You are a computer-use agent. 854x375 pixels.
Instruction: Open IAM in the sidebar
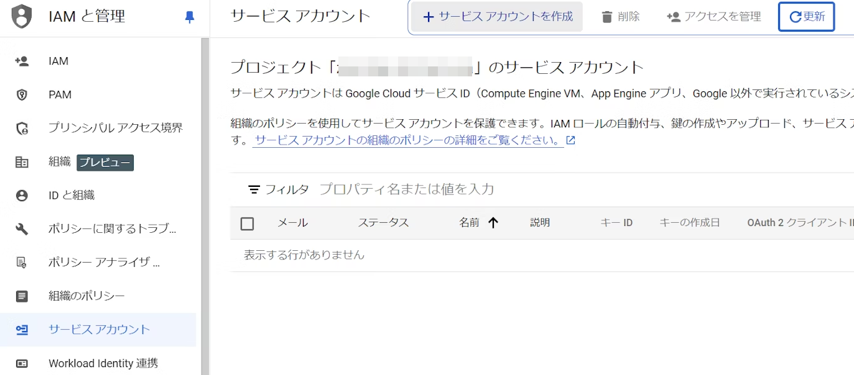coord(98,61)
